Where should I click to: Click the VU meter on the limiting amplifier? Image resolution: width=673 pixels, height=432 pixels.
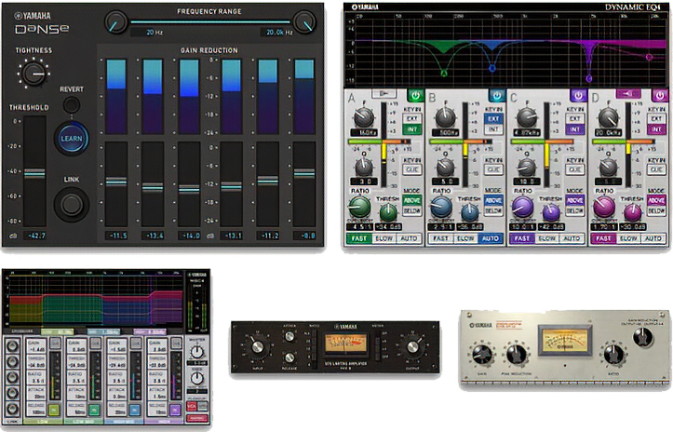point(346,344)
